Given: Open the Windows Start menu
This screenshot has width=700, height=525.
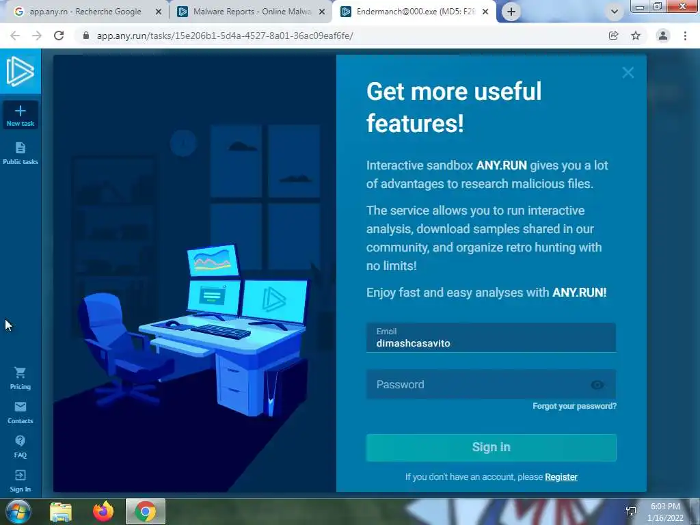Looking at the screenshot, I should (18, 511).
